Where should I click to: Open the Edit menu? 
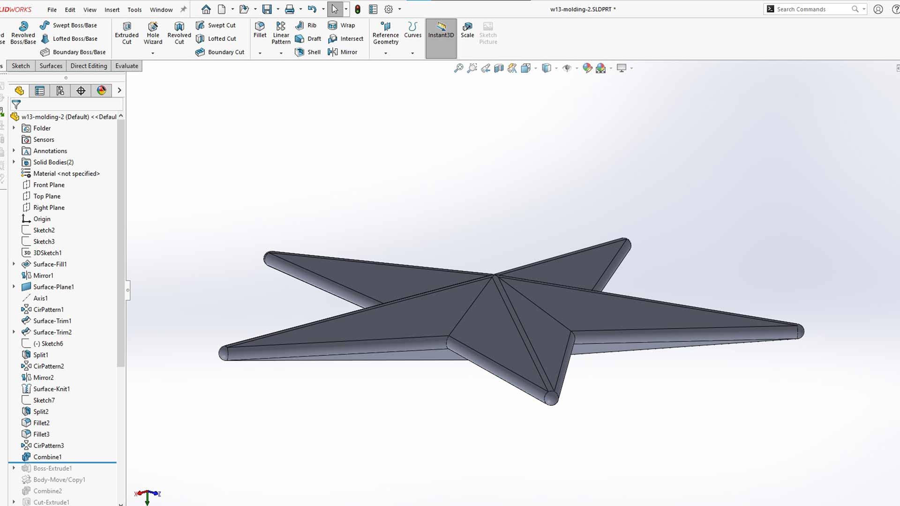(x=70, y=9)
